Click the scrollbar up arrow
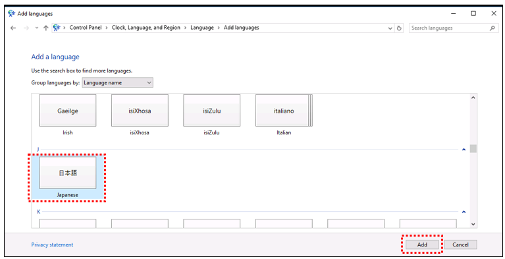The width and height of the screenshot is (505, 259). pos(473,98)
